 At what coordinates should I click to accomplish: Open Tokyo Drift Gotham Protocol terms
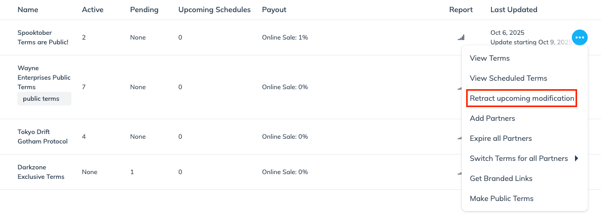[x=43, y=137]
